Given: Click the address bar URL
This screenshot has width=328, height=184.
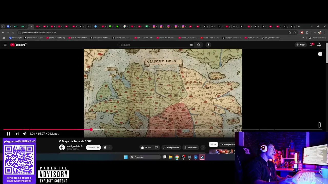Looking at the screenshot, I should pyautogui.click(x=39, y=32).
